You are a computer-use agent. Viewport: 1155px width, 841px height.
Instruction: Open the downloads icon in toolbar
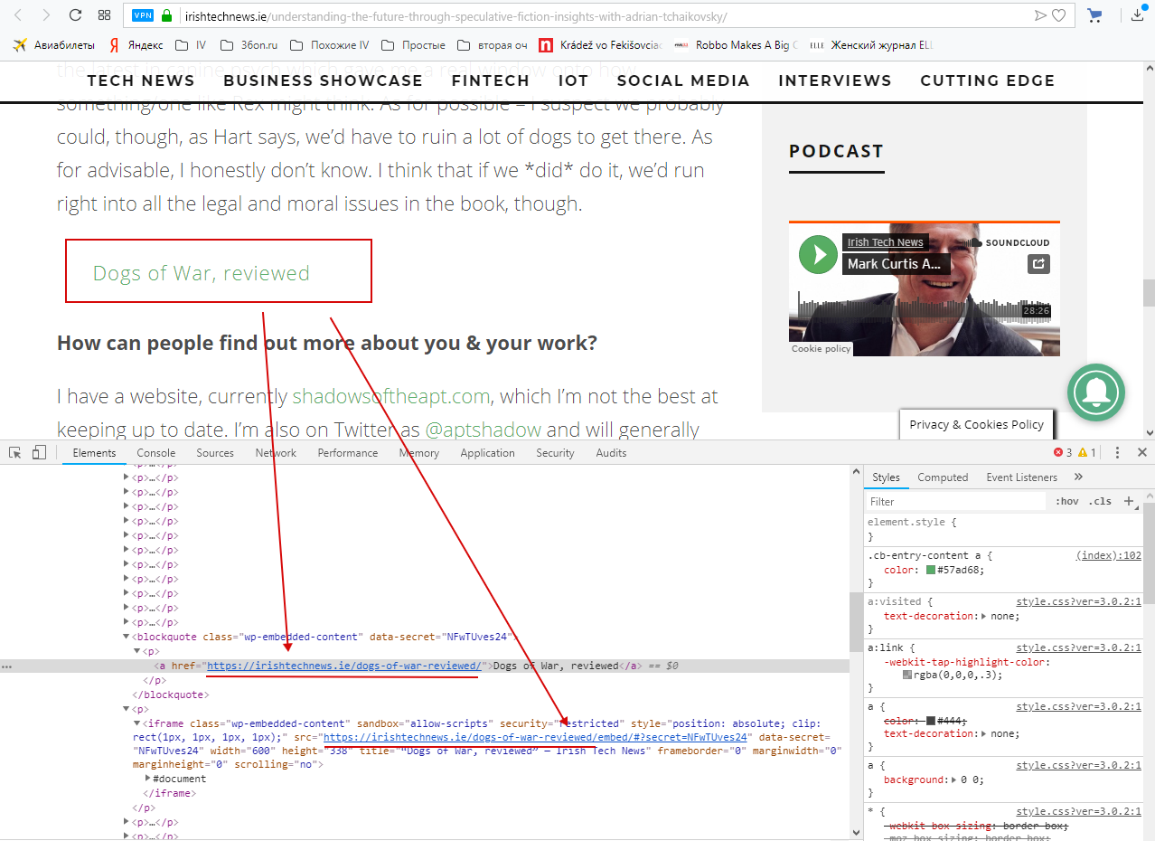pyautogui.click(x=1138, y=15)
